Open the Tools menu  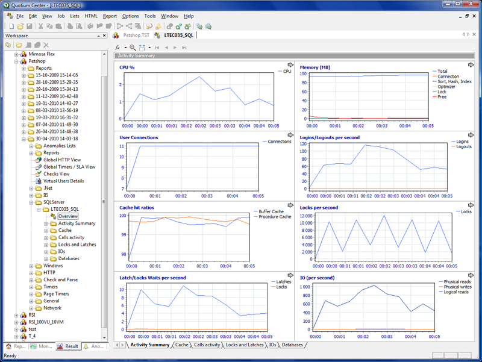click(149, 16)
